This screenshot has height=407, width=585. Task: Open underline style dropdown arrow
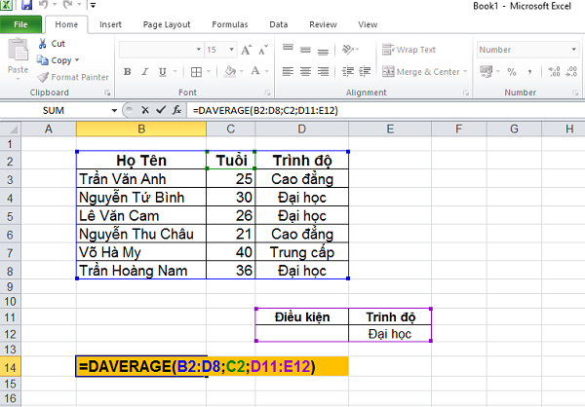click(x=175, y=71)
